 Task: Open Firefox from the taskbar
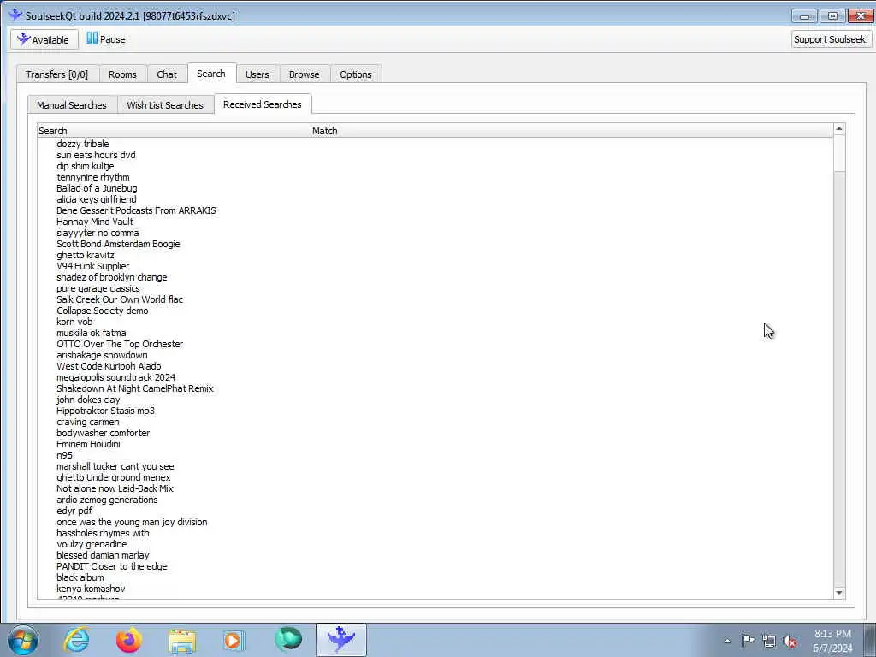(129, 640)
